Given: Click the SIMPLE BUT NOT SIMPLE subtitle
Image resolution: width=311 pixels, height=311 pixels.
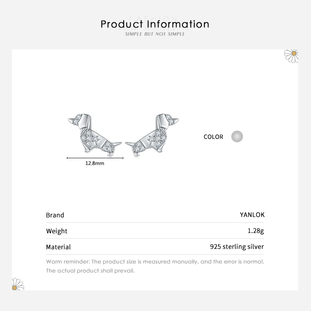Looking at the screenshot, I should 155,34.
